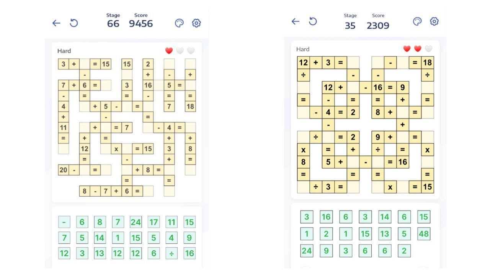Image resolution: width=490 pixels, height=276 pixels.
Task: Restart Stage 35 with the undo icon
Action: 313,21
